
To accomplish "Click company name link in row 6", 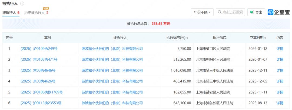I will pyautogui.click(x=112, y=103).
